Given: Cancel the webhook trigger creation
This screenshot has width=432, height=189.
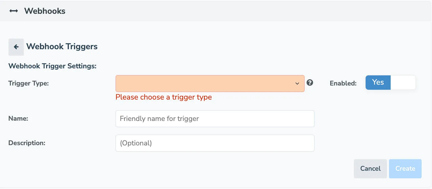Looking at the screenshot, I should pyautogui.click(x=370, y=168).
